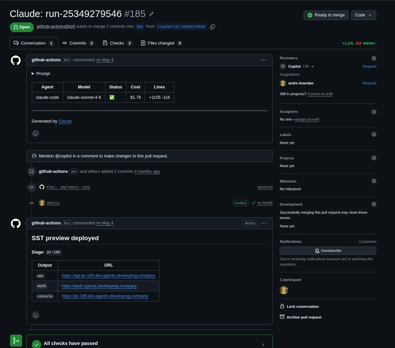Click pr-185 stage code label
Screen dimensions: 395x348
[x=54, y=252]
